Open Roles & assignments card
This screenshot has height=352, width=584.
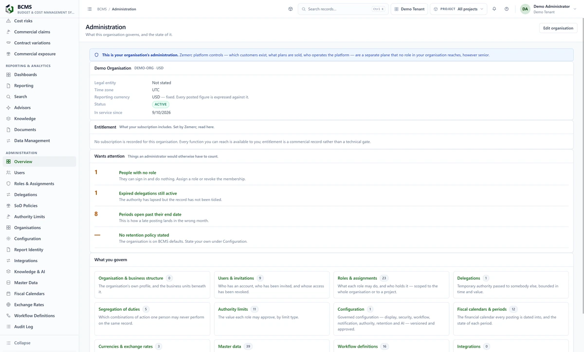pos(391,285)
